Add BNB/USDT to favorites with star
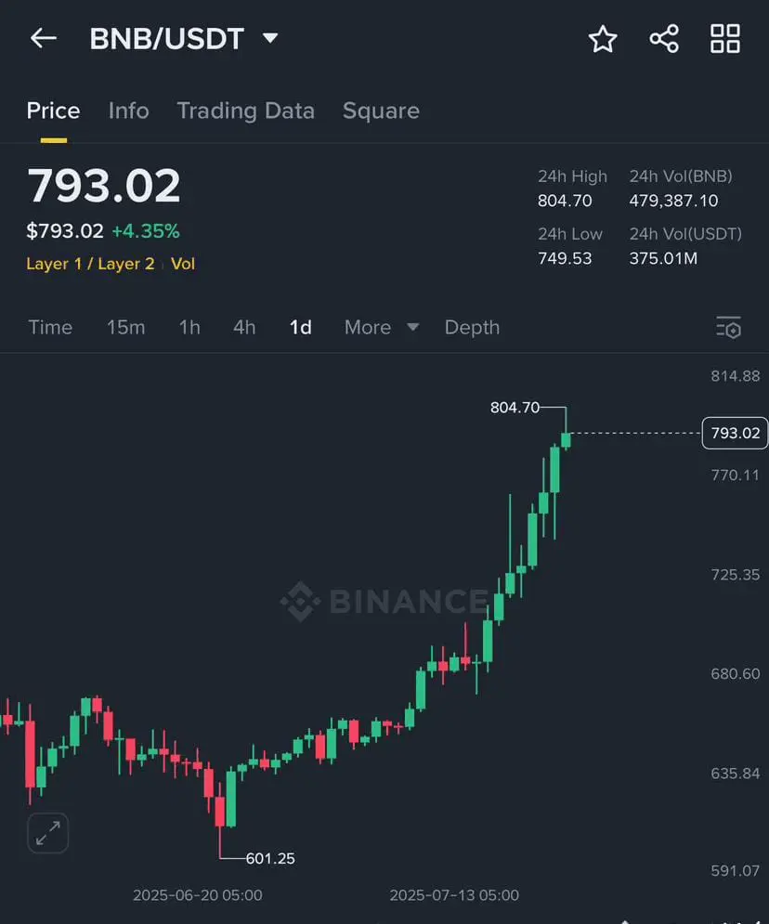 click(603, 39)
